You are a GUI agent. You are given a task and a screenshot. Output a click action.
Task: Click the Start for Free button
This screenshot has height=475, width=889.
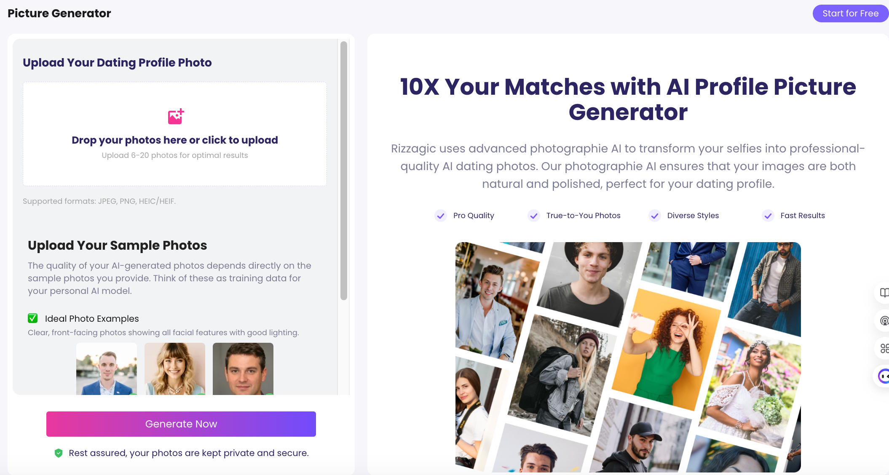tap(850, 13)
